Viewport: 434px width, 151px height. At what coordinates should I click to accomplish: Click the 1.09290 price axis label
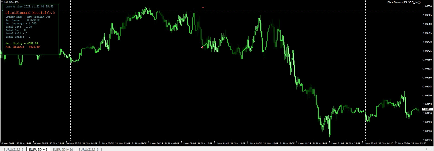(427, 77)
